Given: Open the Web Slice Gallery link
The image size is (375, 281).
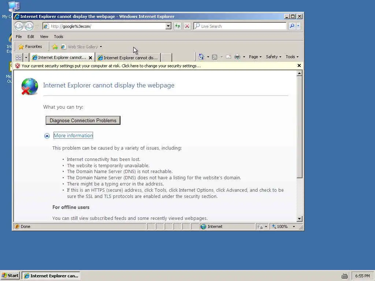Looking at the screenshot, I should tap(79, 47).
